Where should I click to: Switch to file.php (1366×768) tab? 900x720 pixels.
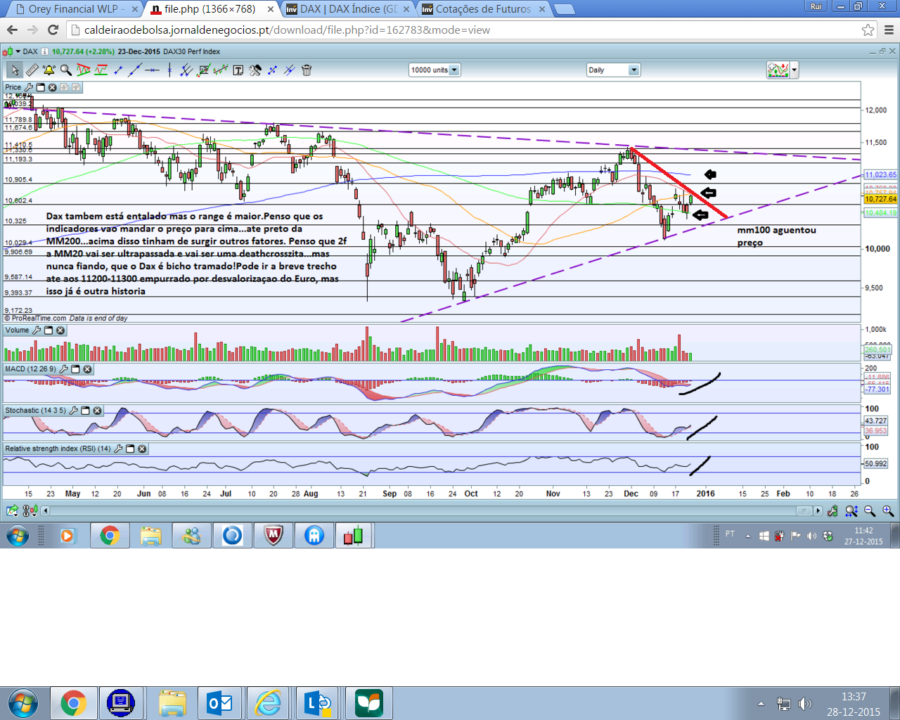tap(211, 9)
